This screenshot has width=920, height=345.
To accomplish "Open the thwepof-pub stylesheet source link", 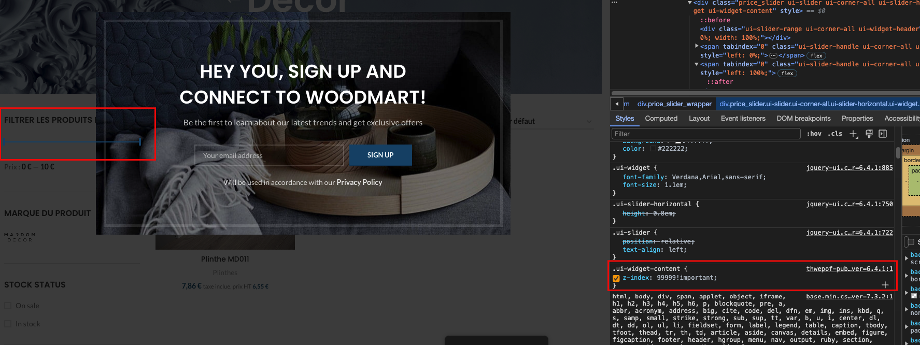I will (850, 269).
